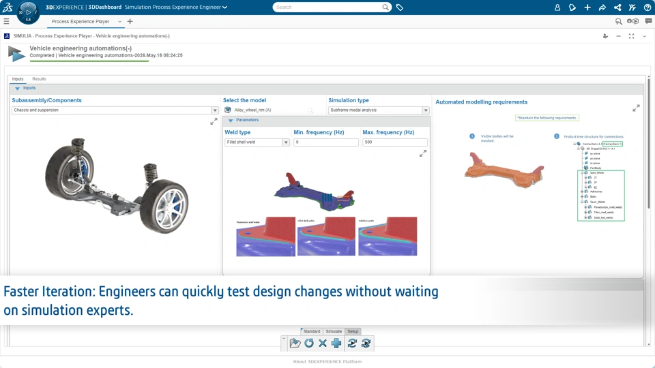Add a new dashboard tab with plus
This screenshot has width=655, height=368.
(130, 21)
